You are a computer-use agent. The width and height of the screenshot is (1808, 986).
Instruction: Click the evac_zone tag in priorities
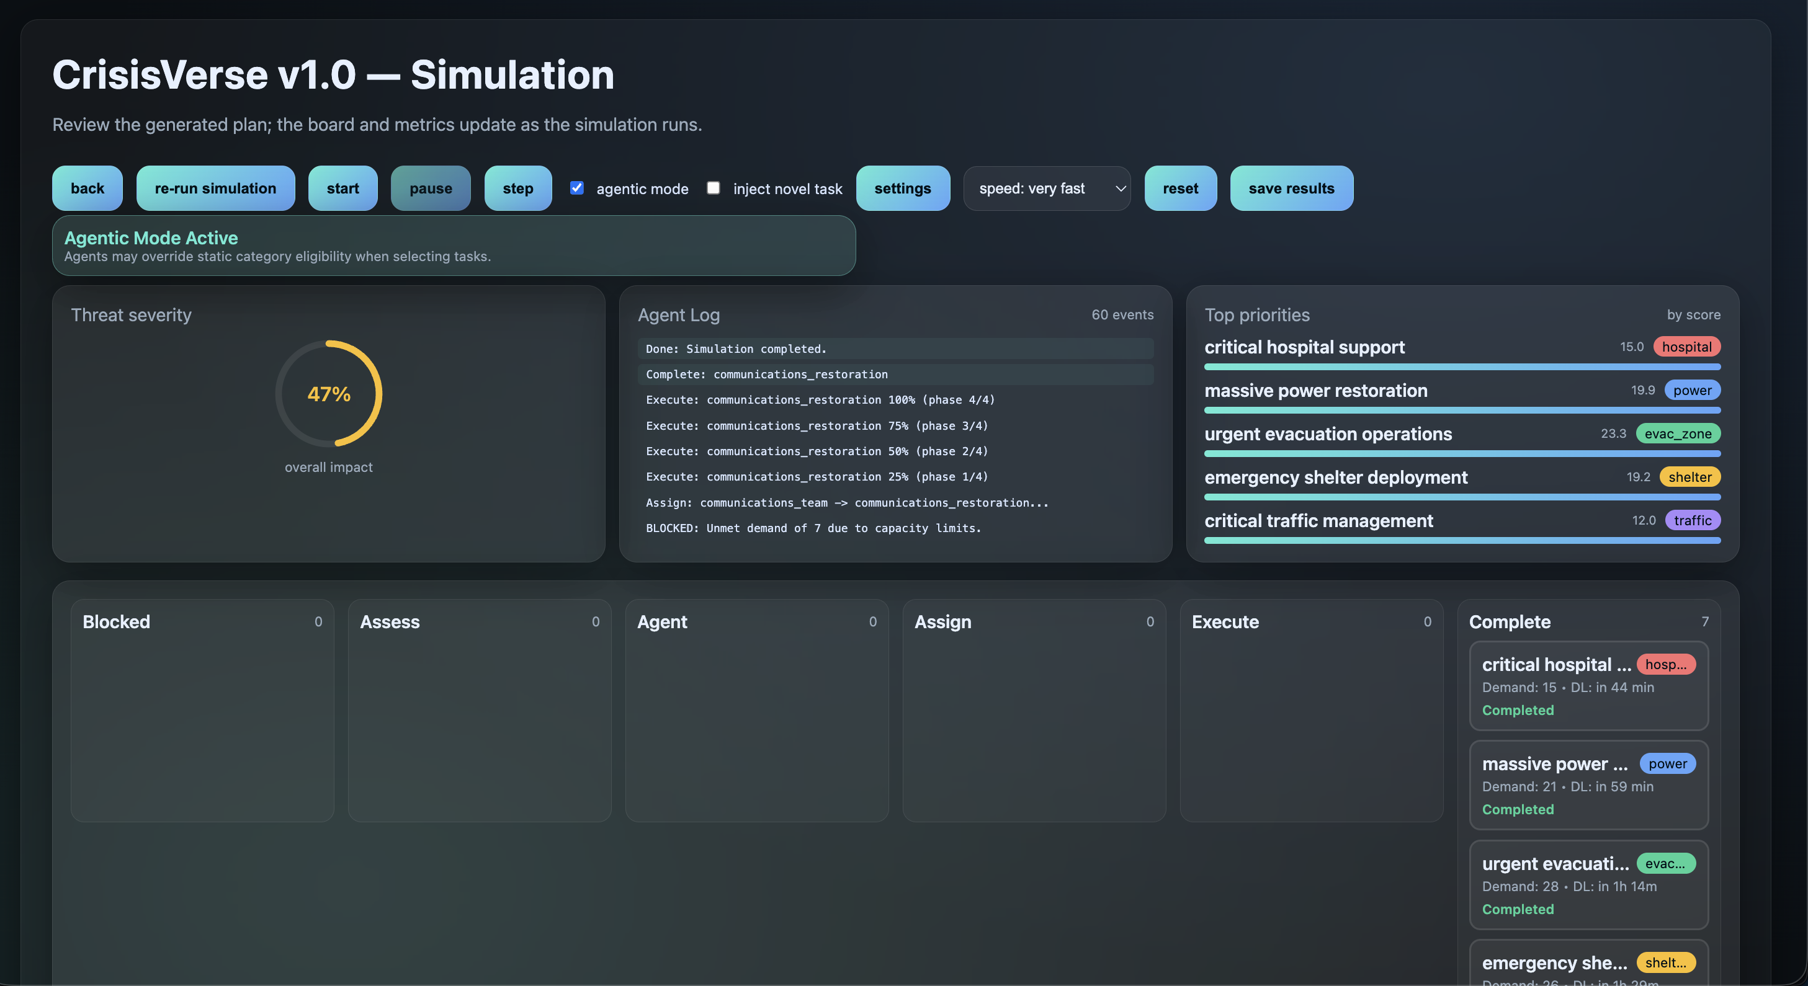pos(1678,433)
